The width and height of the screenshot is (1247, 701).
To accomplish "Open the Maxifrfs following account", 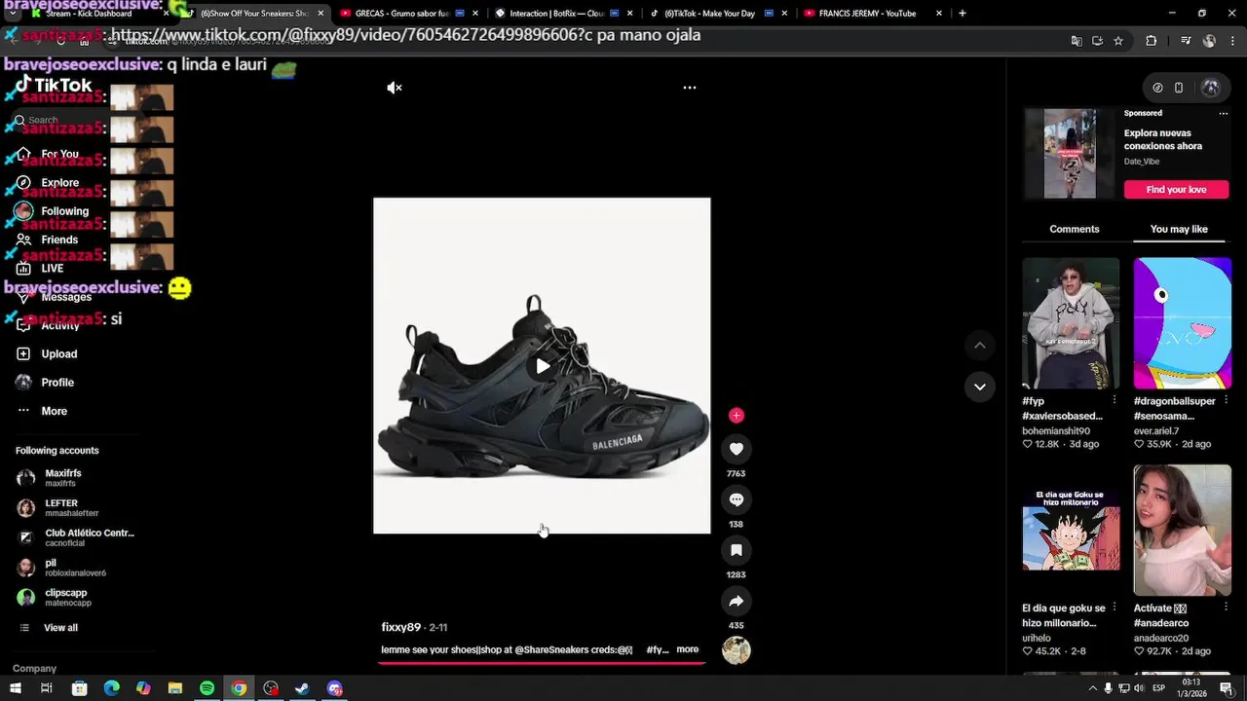I will (62, 478).
